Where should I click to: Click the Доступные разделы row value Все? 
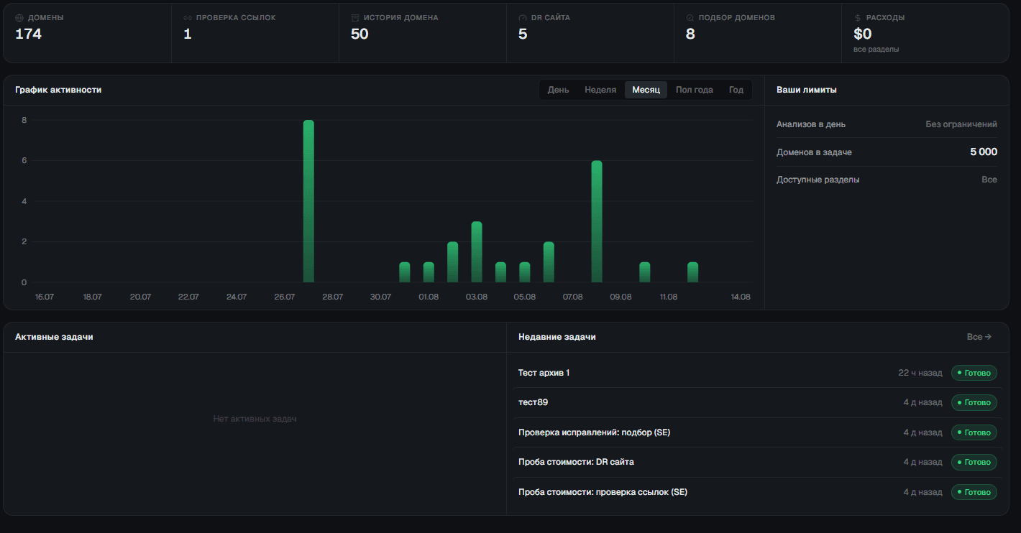tap(989, 180)
